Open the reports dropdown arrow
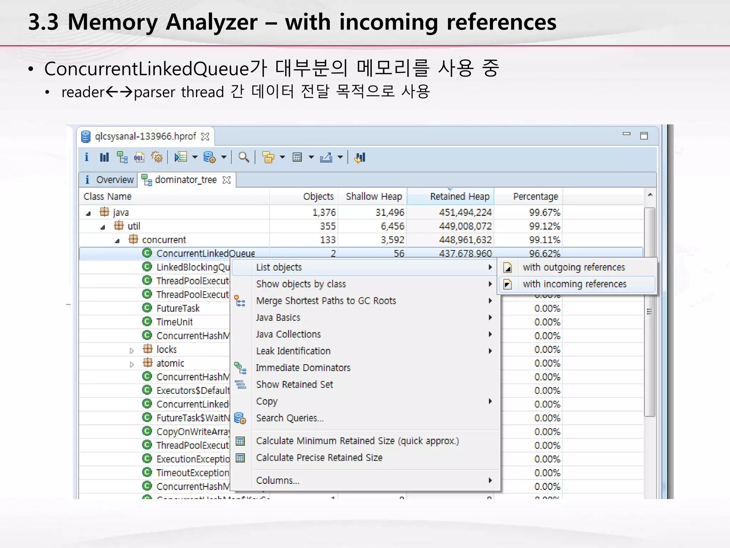The image size is (730, 548). pos(195,157)
